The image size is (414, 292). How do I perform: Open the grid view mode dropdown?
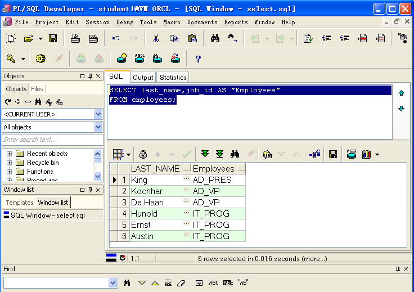click(129, 155)
